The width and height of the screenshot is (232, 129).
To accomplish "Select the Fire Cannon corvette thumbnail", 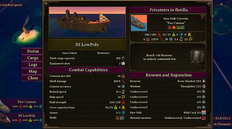I will [x=139, y=23].
